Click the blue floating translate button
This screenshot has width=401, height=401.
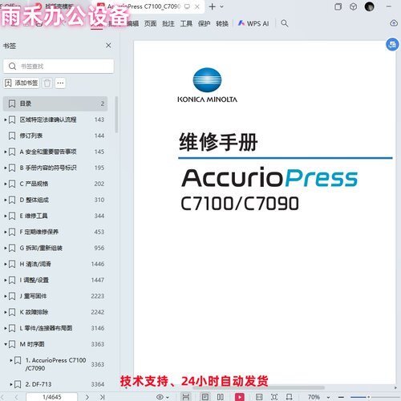[x=392, y=44]
